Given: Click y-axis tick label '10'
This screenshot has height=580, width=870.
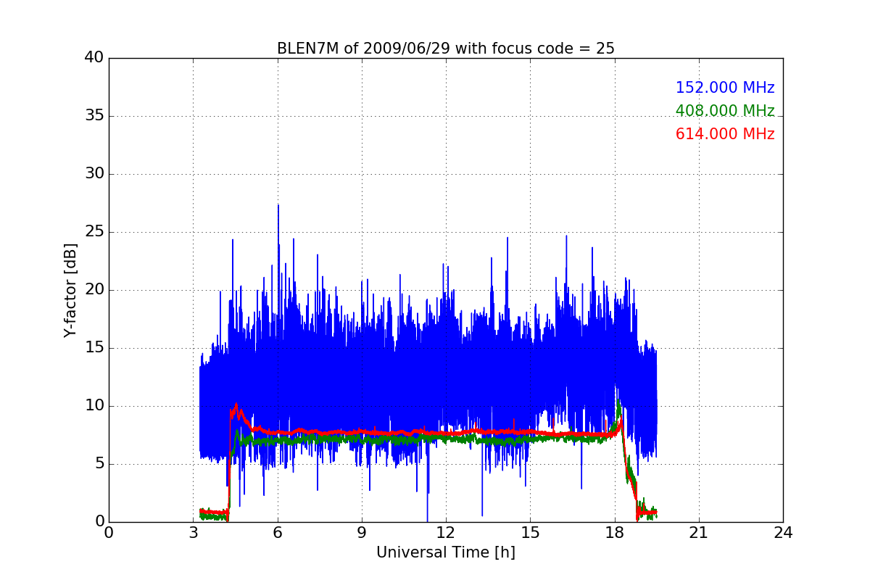Looking at the screenshot, I should tap(94, 406).
